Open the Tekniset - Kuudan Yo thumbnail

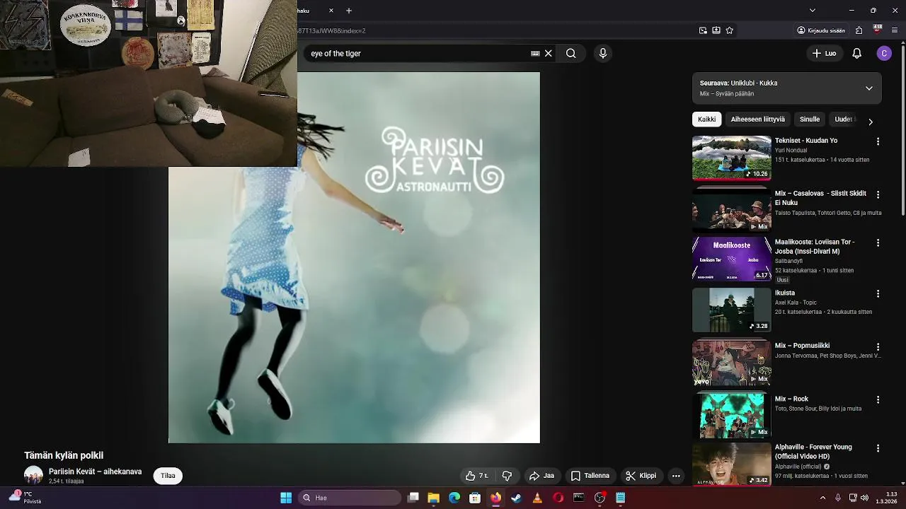pos(731,158)
